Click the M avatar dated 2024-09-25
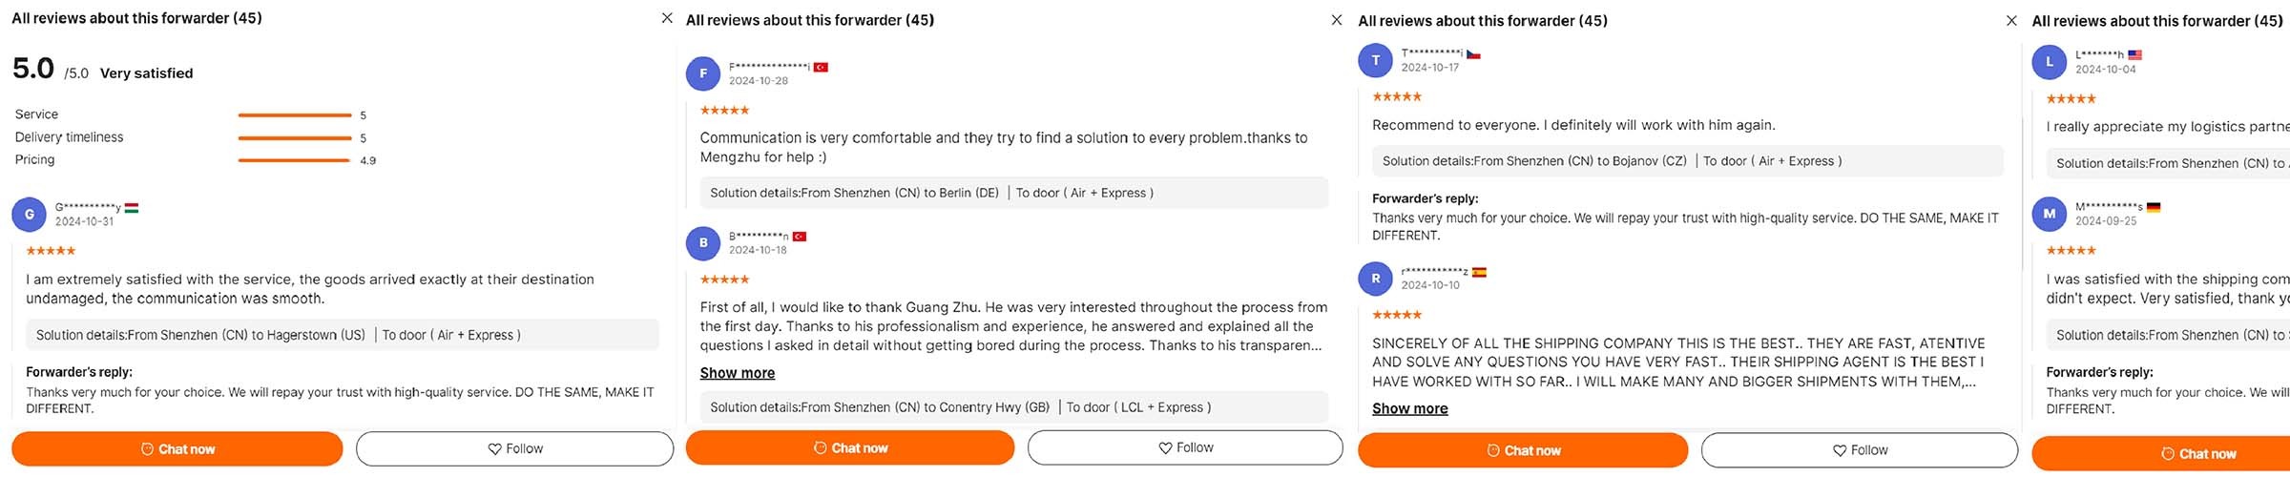This screenshot has width=2290, height=477. (x=2049, y=214)
